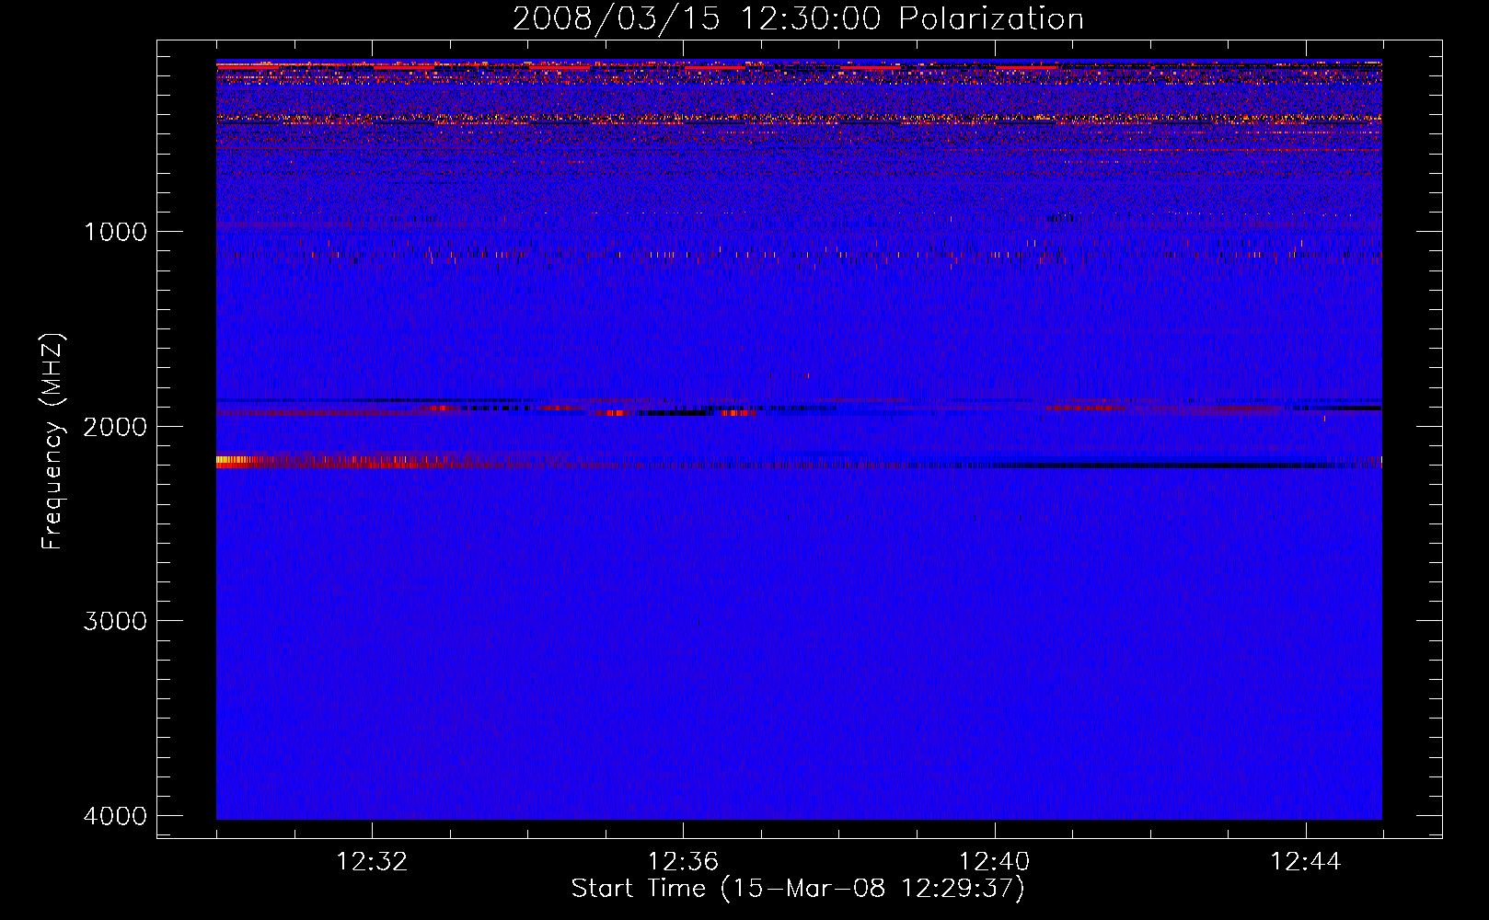
Task: Click the '12:32' time tick label
Action: [372, 862]
